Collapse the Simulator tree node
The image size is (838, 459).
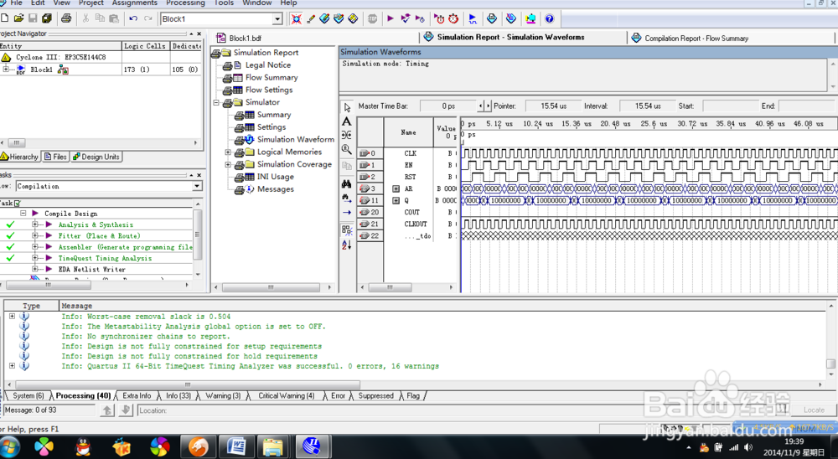pos(216,102)
